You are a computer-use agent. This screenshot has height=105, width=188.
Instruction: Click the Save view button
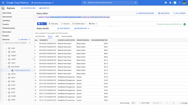point(65,24)
